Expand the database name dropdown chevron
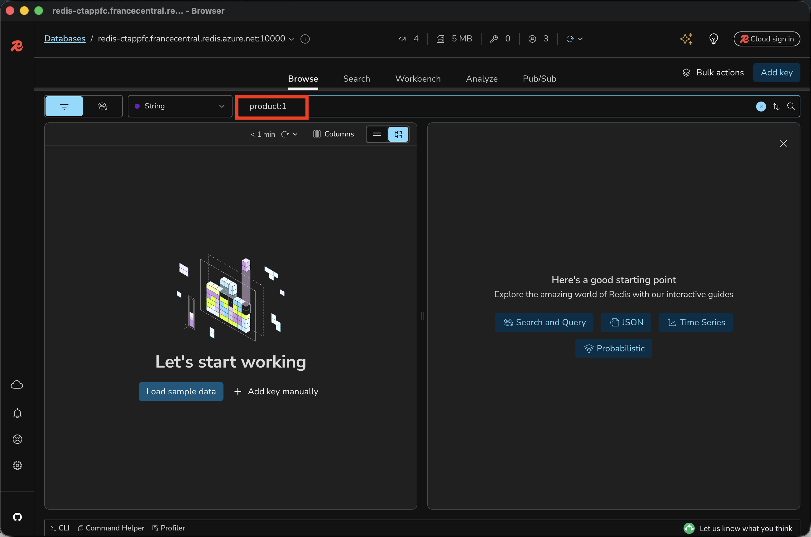This screenshot has height=537, width=811. pos(291,39)
